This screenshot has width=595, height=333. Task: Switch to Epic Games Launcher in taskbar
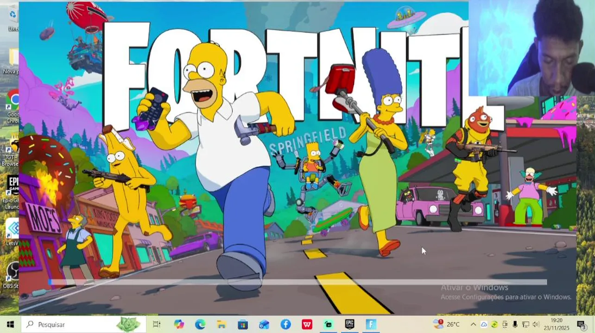349,324
